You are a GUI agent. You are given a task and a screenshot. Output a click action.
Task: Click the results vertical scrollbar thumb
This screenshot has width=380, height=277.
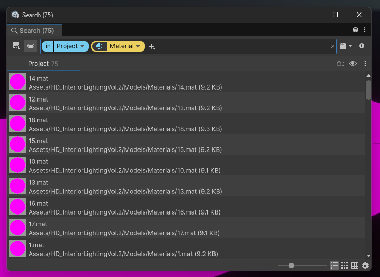click(369, 90)
